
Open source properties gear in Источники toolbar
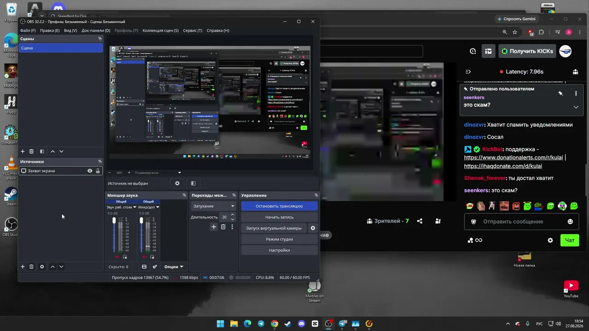[x=42, y=267]
